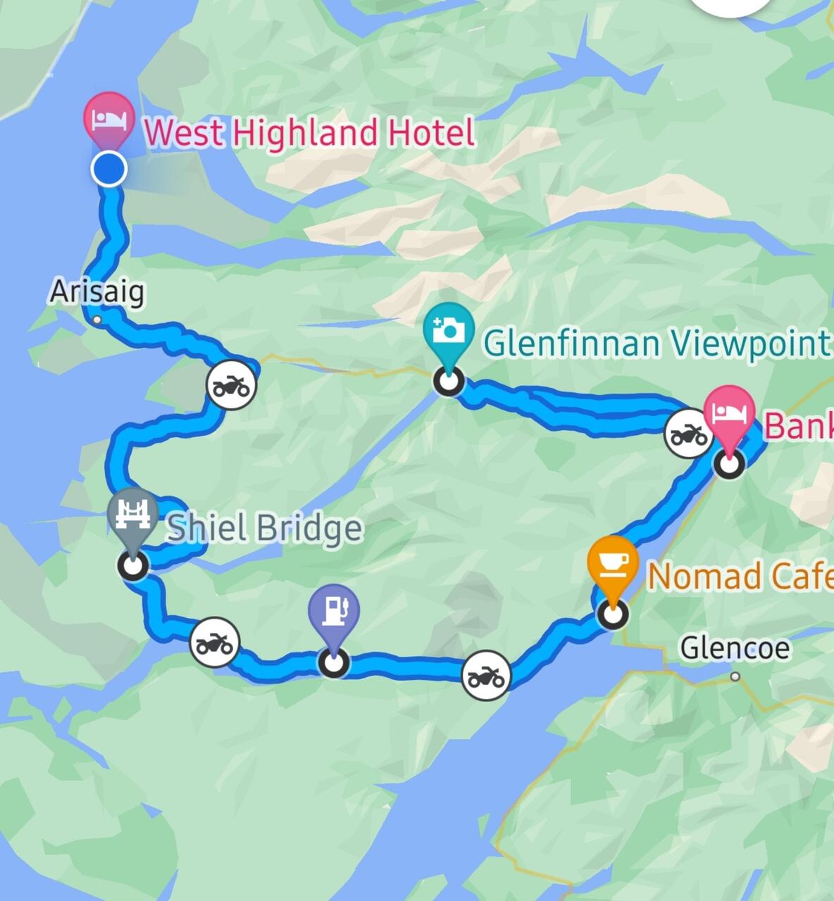Image resolution: width=834 pixels, height=901 pixels.
Task: Tap the Shiel Bridge text label
Action: click(x=264, y=528)
